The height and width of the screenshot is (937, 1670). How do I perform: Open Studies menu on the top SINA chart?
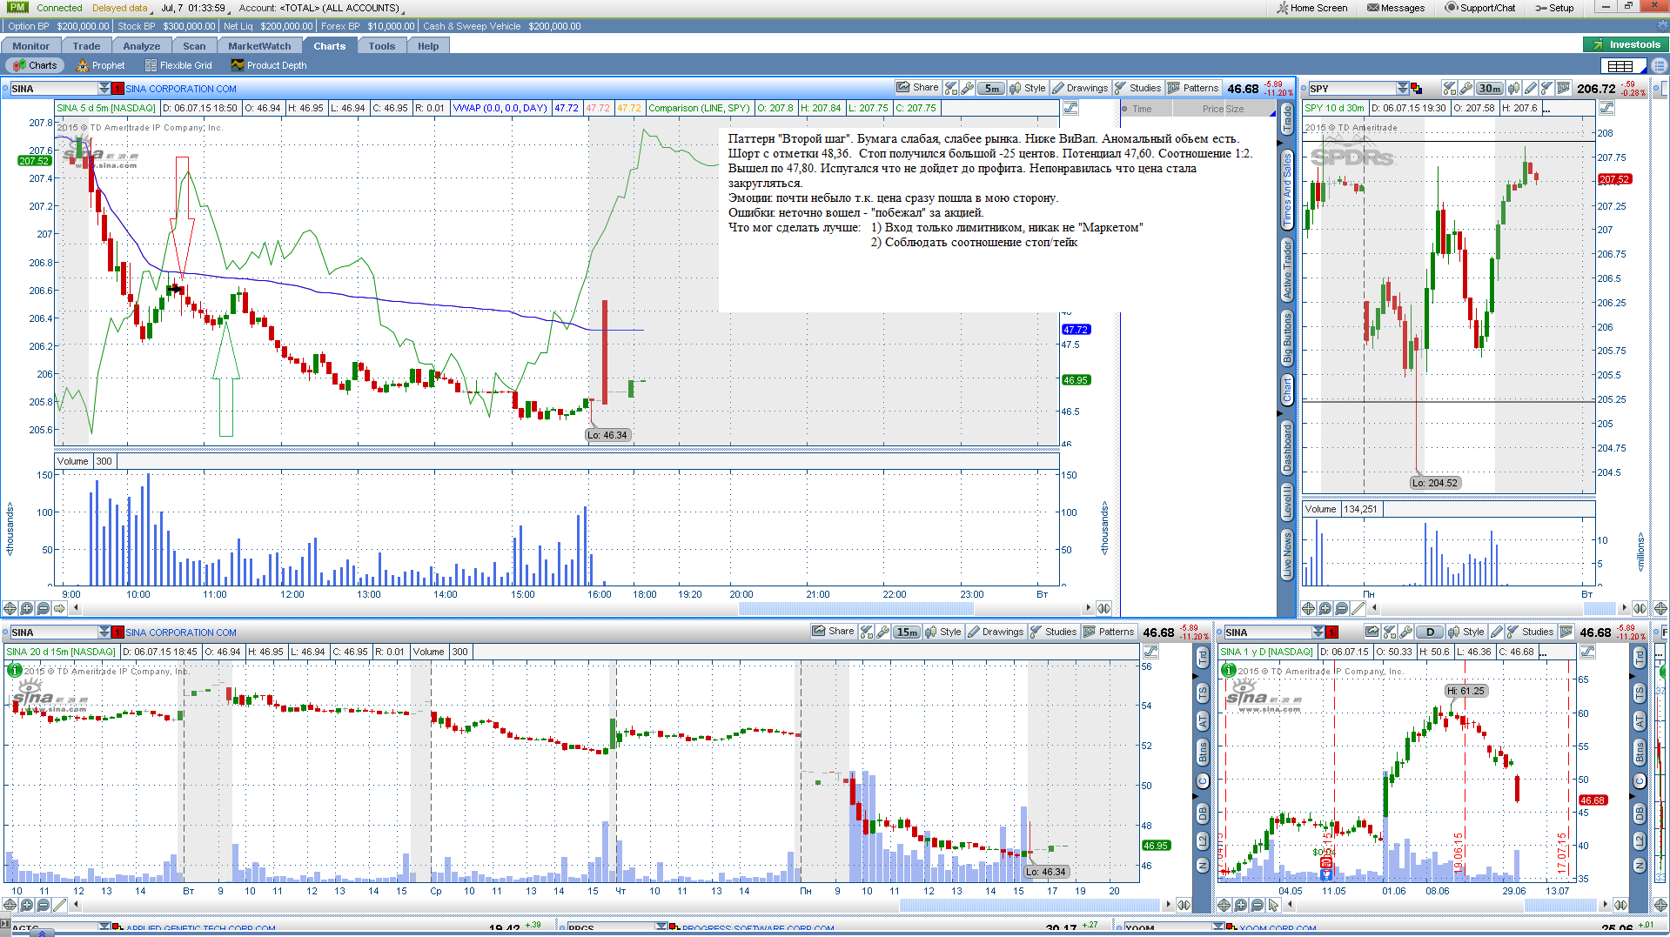(1138, 88)
